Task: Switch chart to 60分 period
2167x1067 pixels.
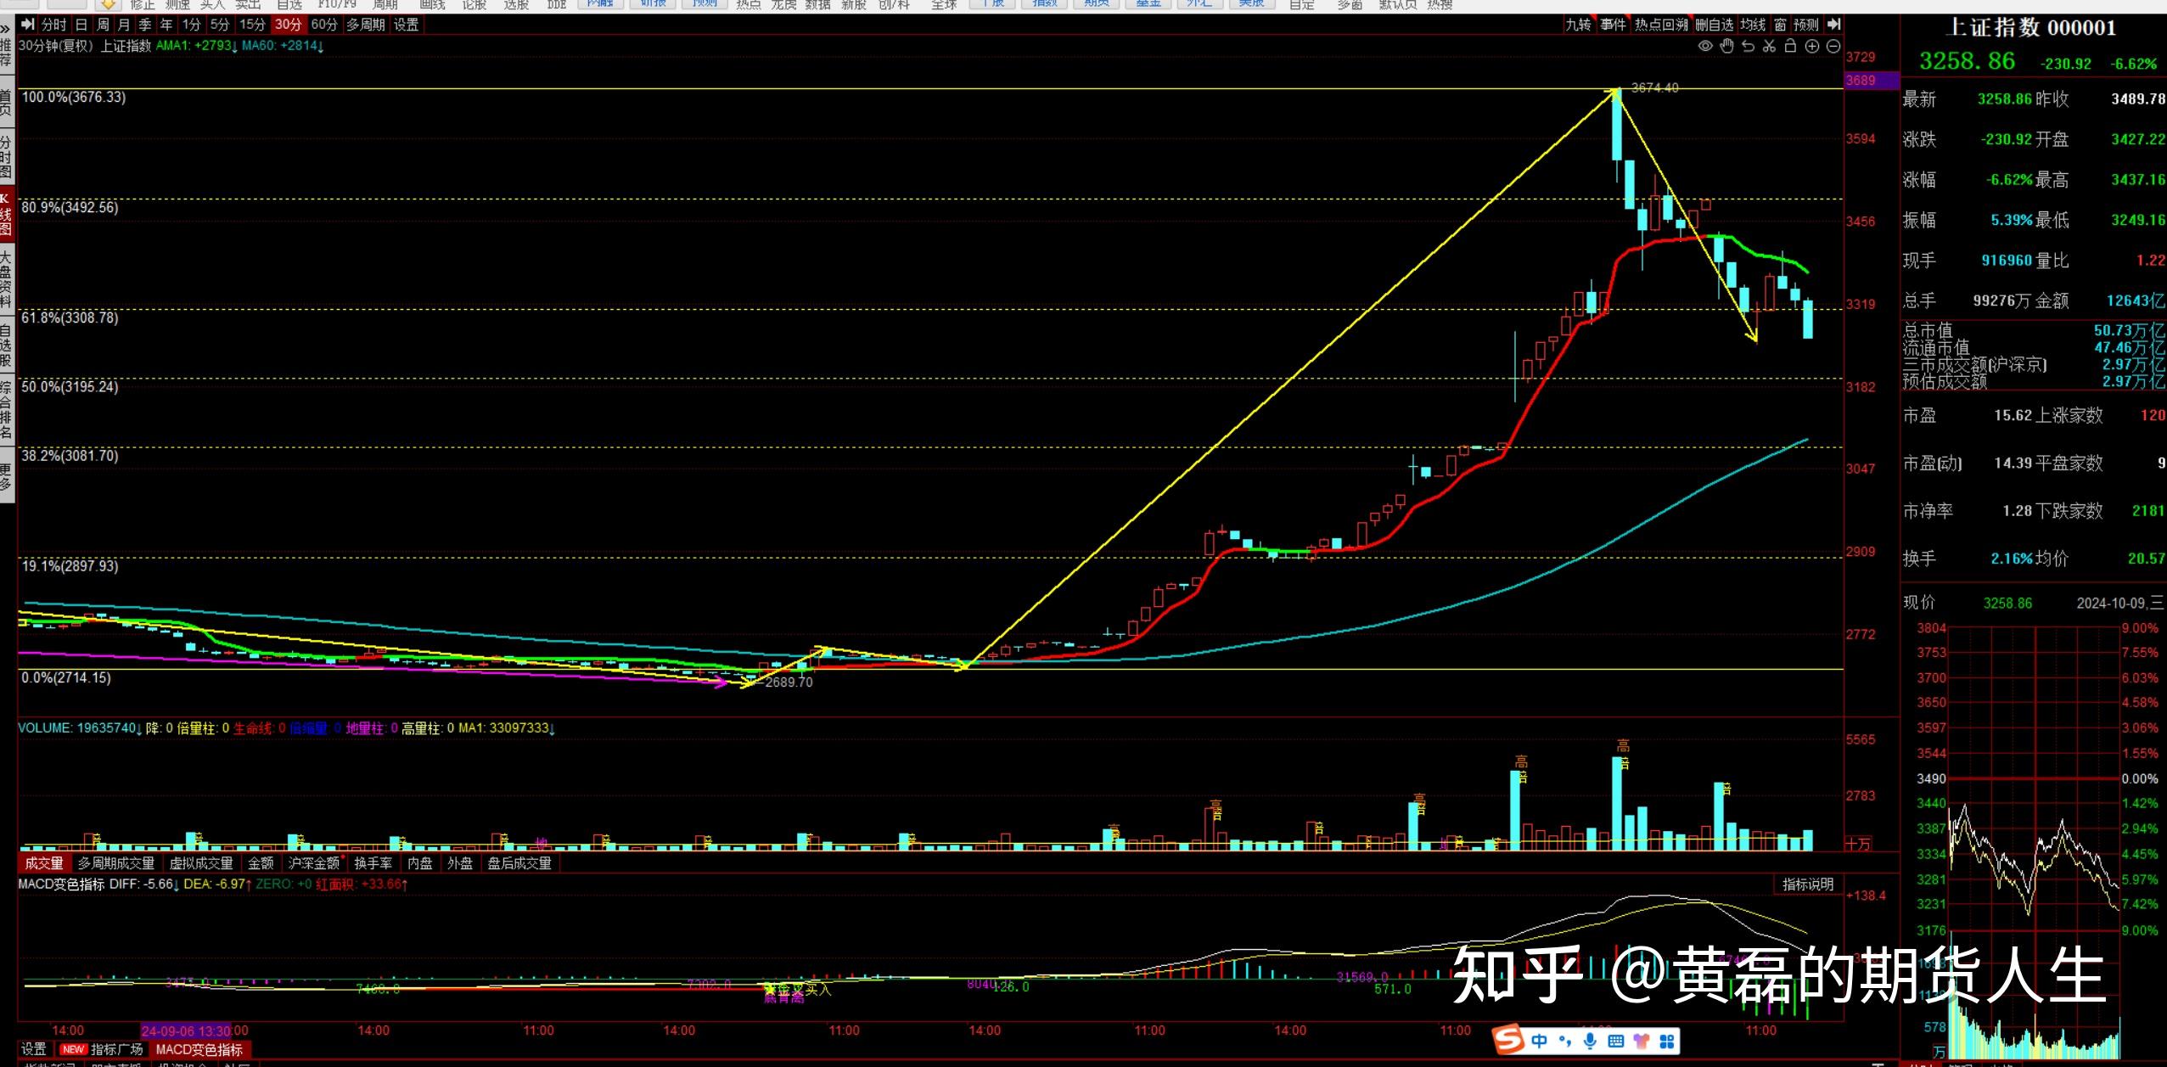Action: 324,25
